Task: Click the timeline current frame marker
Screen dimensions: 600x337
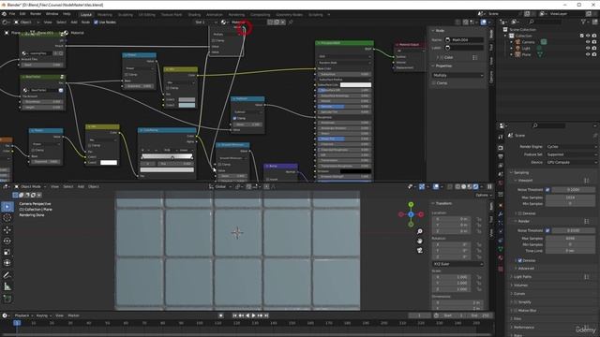Action: click(17, 323)
